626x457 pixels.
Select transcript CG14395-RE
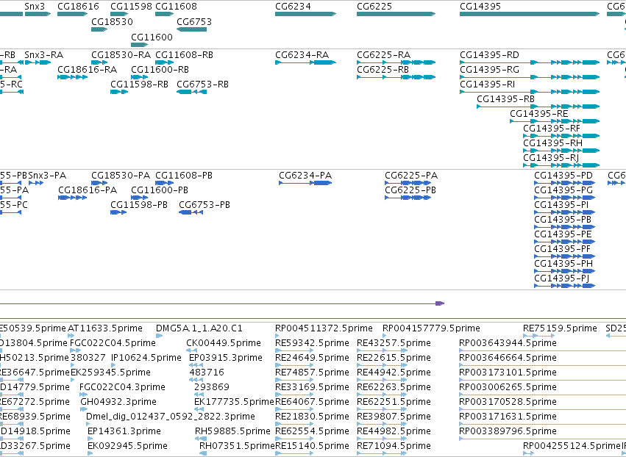(539, 114)
